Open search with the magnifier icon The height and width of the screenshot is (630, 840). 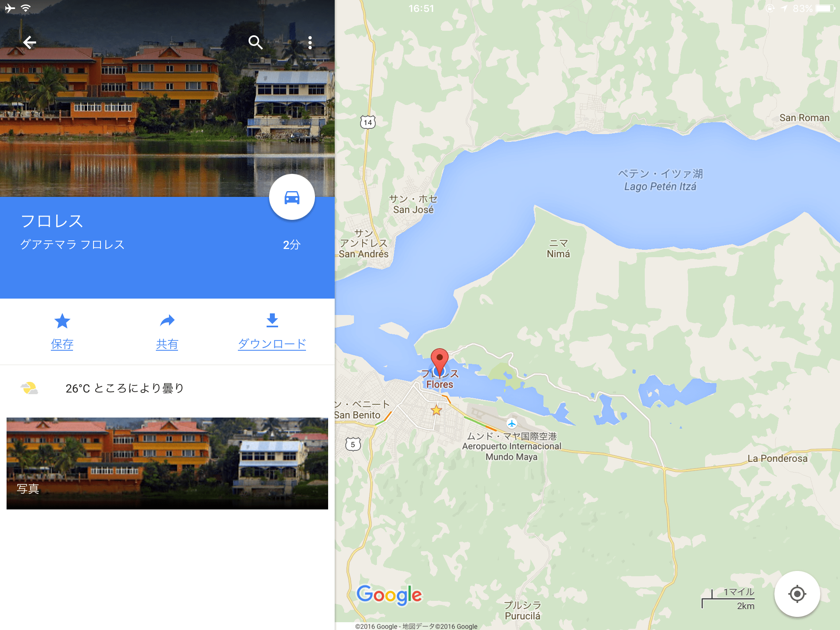coord(255,42)
